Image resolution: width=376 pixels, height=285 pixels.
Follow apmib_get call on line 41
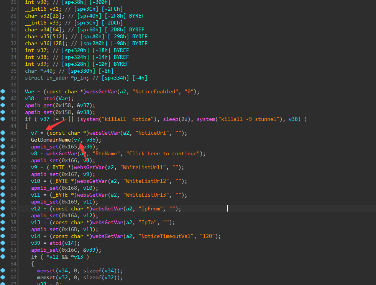(x=39, y=105)
